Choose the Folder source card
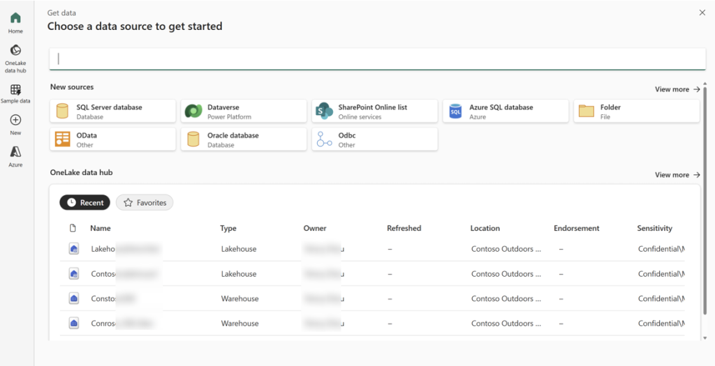715x366 pixels. [636, 111]
